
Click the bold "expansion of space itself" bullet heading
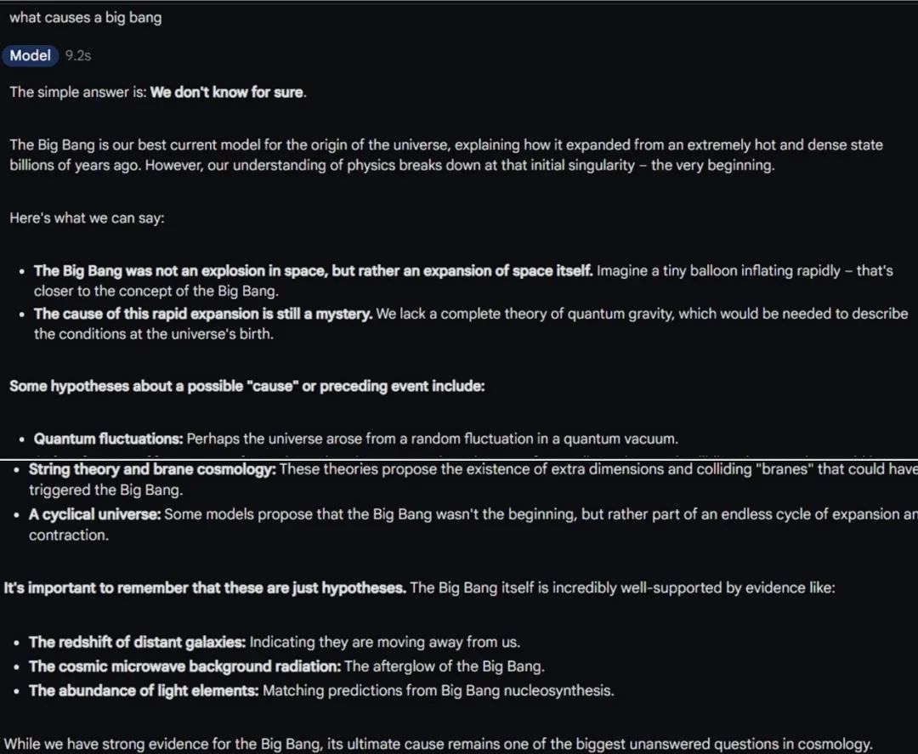point(313,270)
